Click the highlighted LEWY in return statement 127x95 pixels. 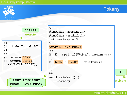click(x=26, y=57)
